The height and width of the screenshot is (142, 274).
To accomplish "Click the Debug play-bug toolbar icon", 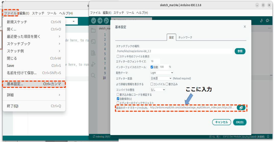I will (x=106, y=21).
